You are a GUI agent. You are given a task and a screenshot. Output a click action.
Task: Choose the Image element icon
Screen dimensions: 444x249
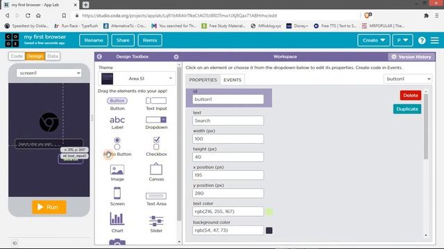(117, 169)
